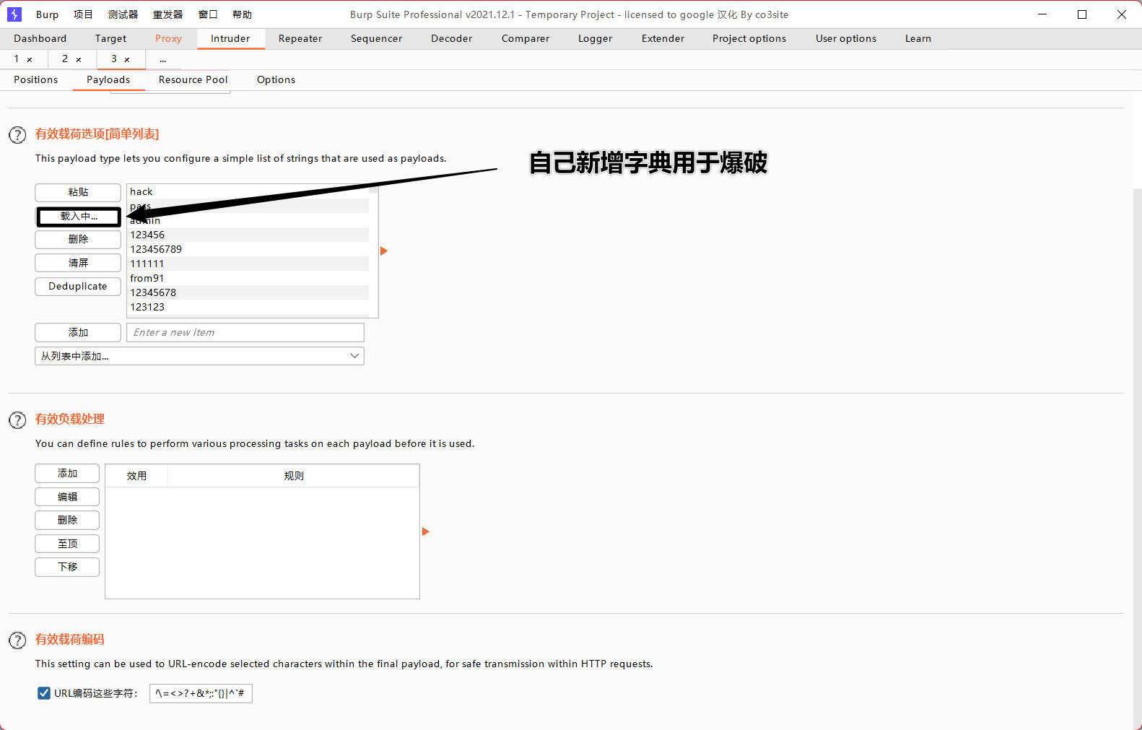The width and height of the screenshot is (1142, 730).
Task: Close Intruder attack tab 1
Action: 30,59
